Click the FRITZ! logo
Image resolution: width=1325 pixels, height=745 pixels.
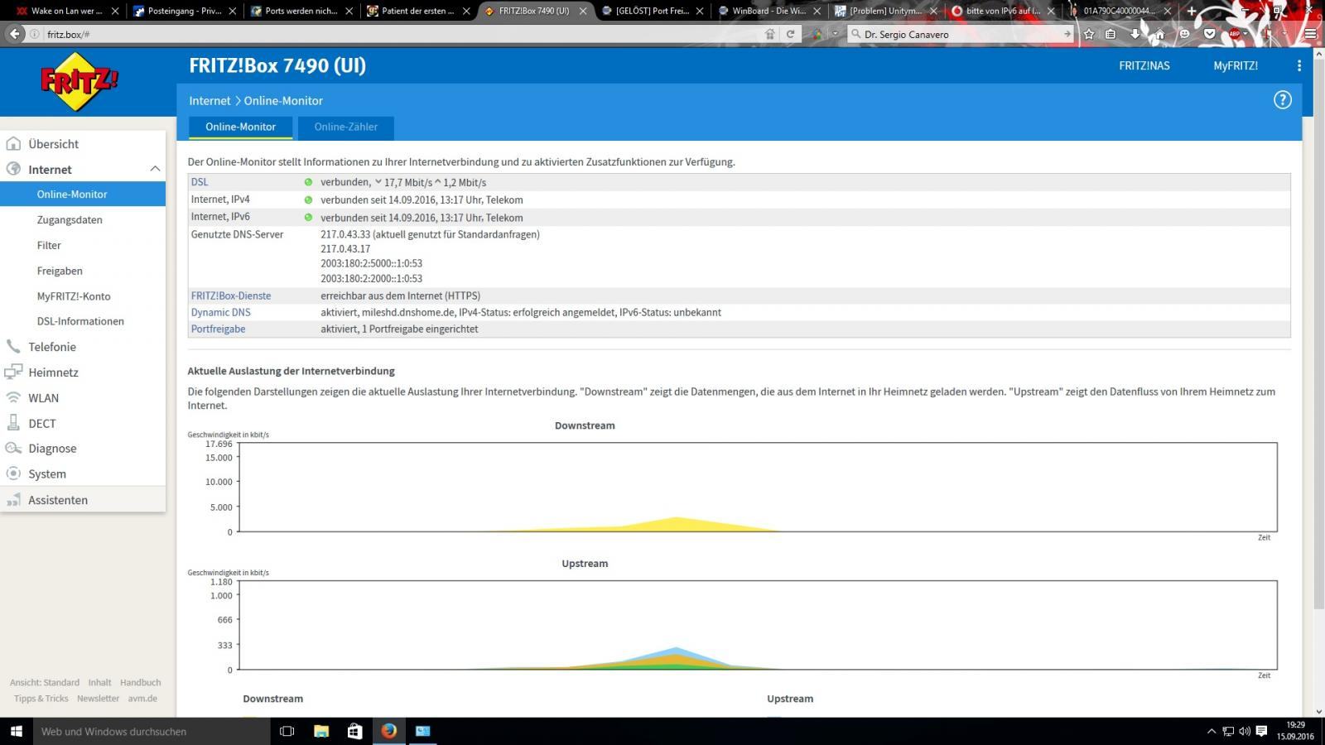pos(79,81)
